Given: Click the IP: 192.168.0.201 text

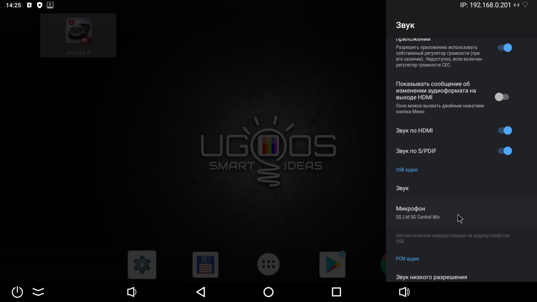Looking at the screenshot, I should click(485, 5).
